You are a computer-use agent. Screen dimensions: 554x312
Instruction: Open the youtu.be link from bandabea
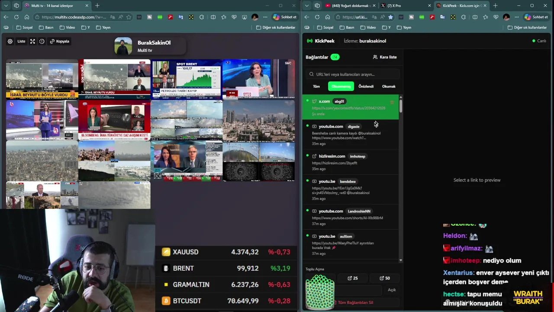tap(350, 189)
